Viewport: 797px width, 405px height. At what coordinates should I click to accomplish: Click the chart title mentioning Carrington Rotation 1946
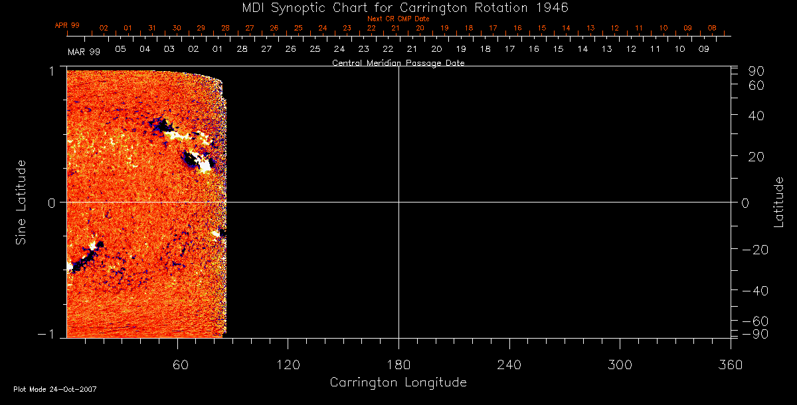(398, 7)
